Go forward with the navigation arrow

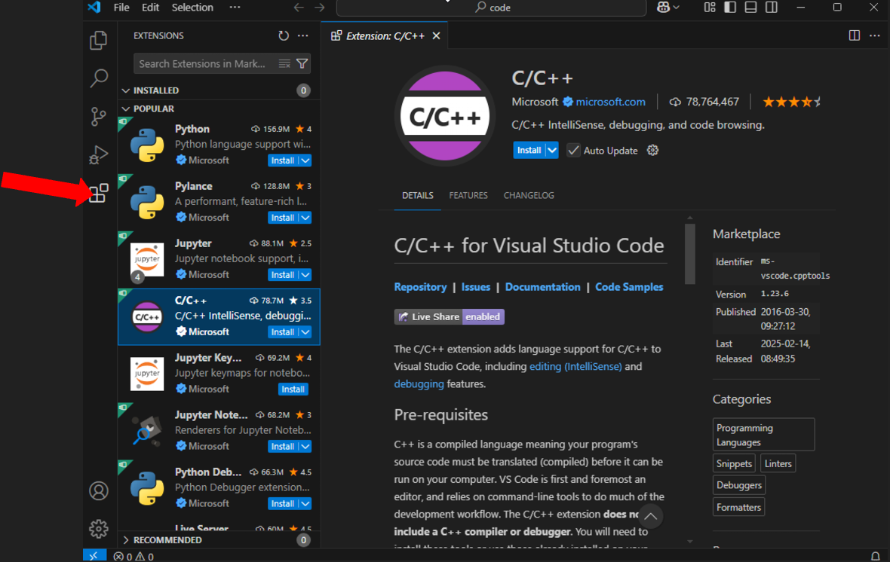coord(320,8)
